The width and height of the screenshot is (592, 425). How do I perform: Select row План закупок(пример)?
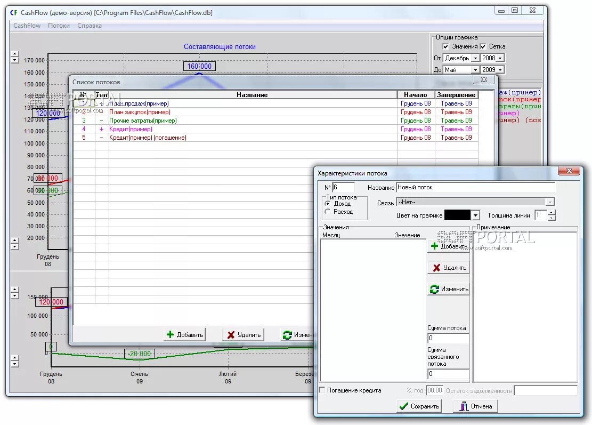(x=275, y=112)
